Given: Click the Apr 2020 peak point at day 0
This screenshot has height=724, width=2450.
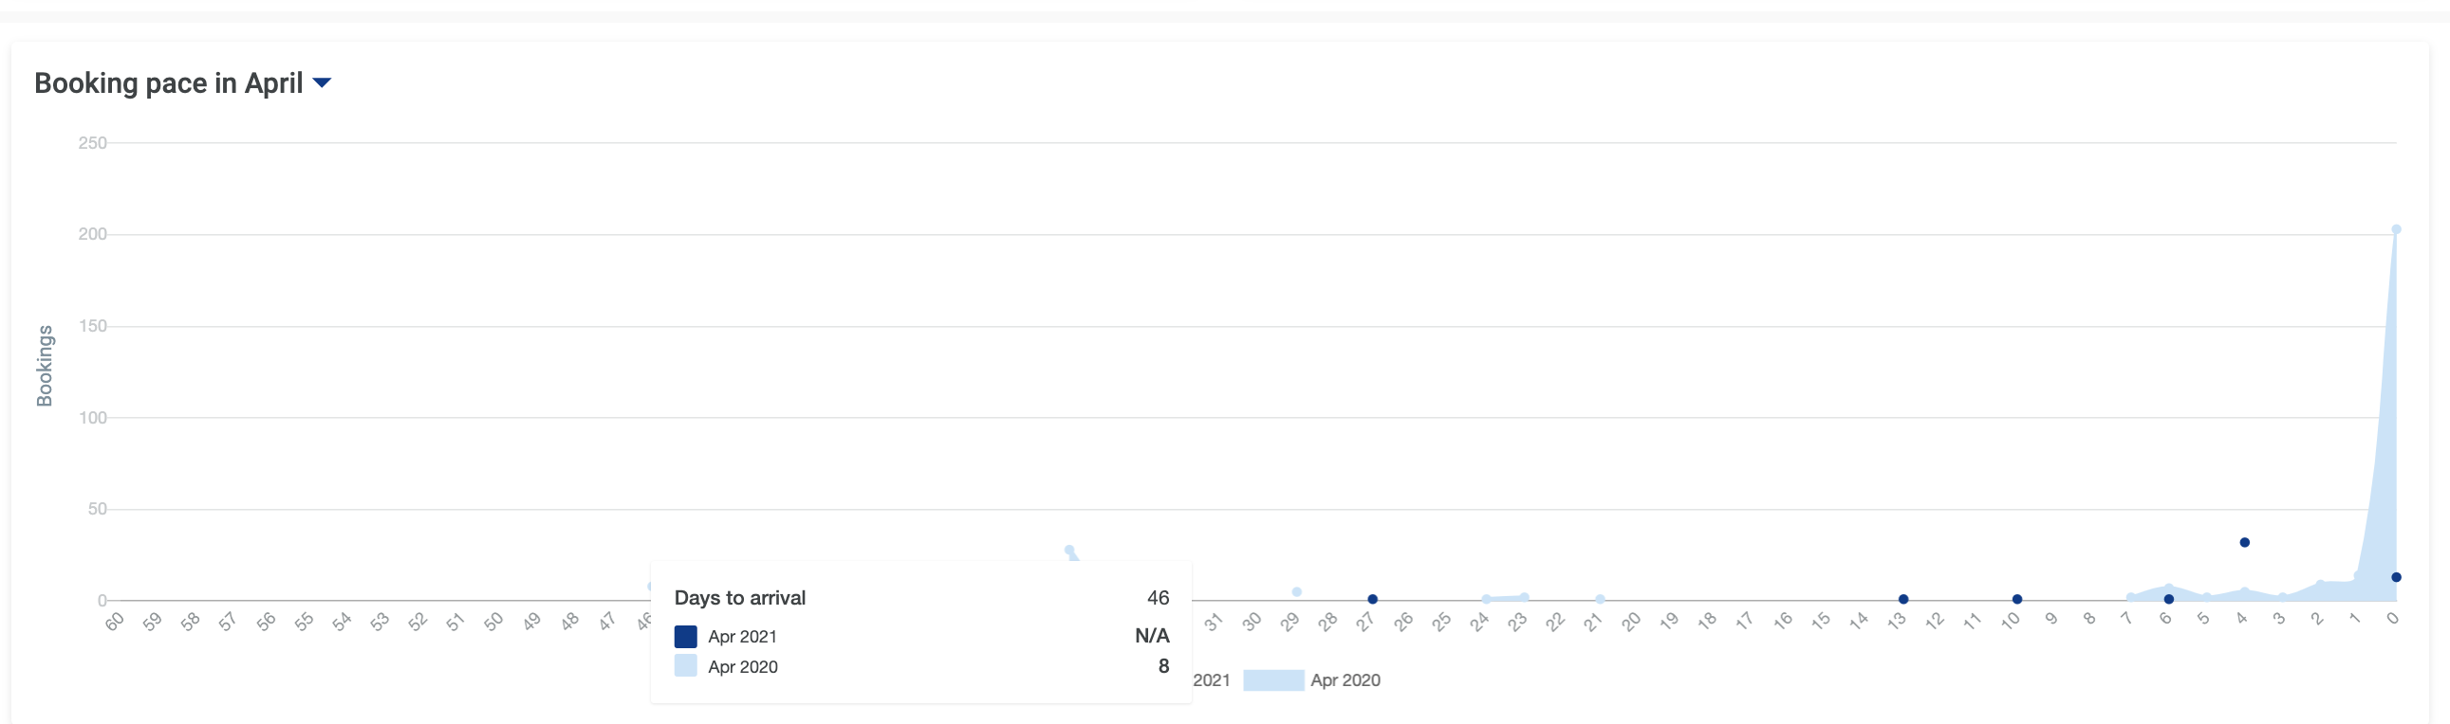Looking at the screenshot, I should [x=2396, y=230].
